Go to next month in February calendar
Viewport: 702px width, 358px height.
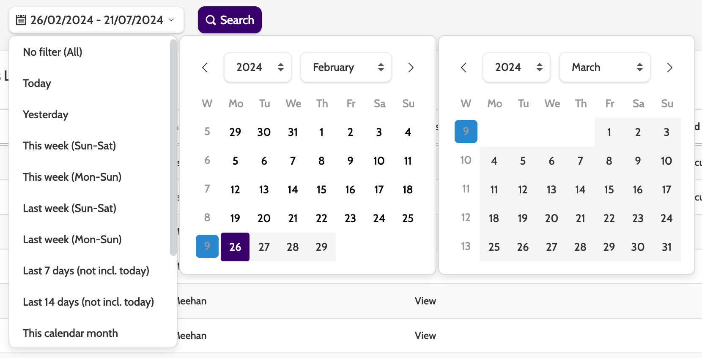[411, 68]
